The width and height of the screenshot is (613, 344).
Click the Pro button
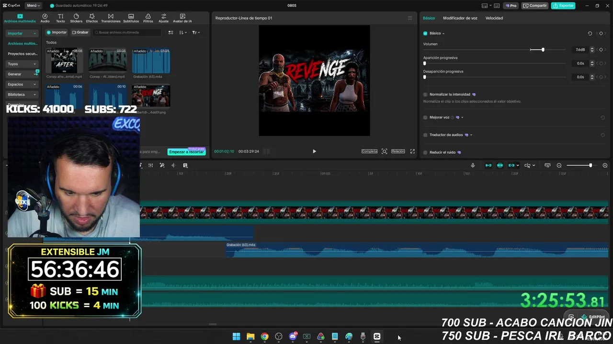[x=511, y=6]
